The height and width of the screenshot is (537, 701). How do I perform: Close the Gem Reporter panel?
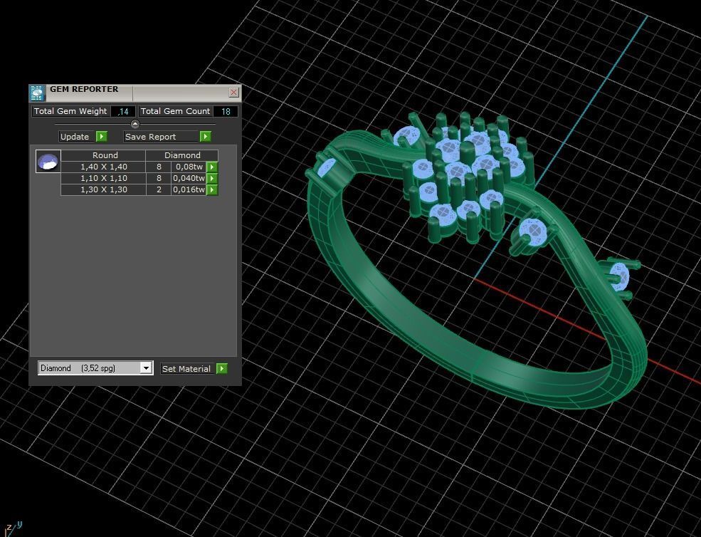coord(234,92)
